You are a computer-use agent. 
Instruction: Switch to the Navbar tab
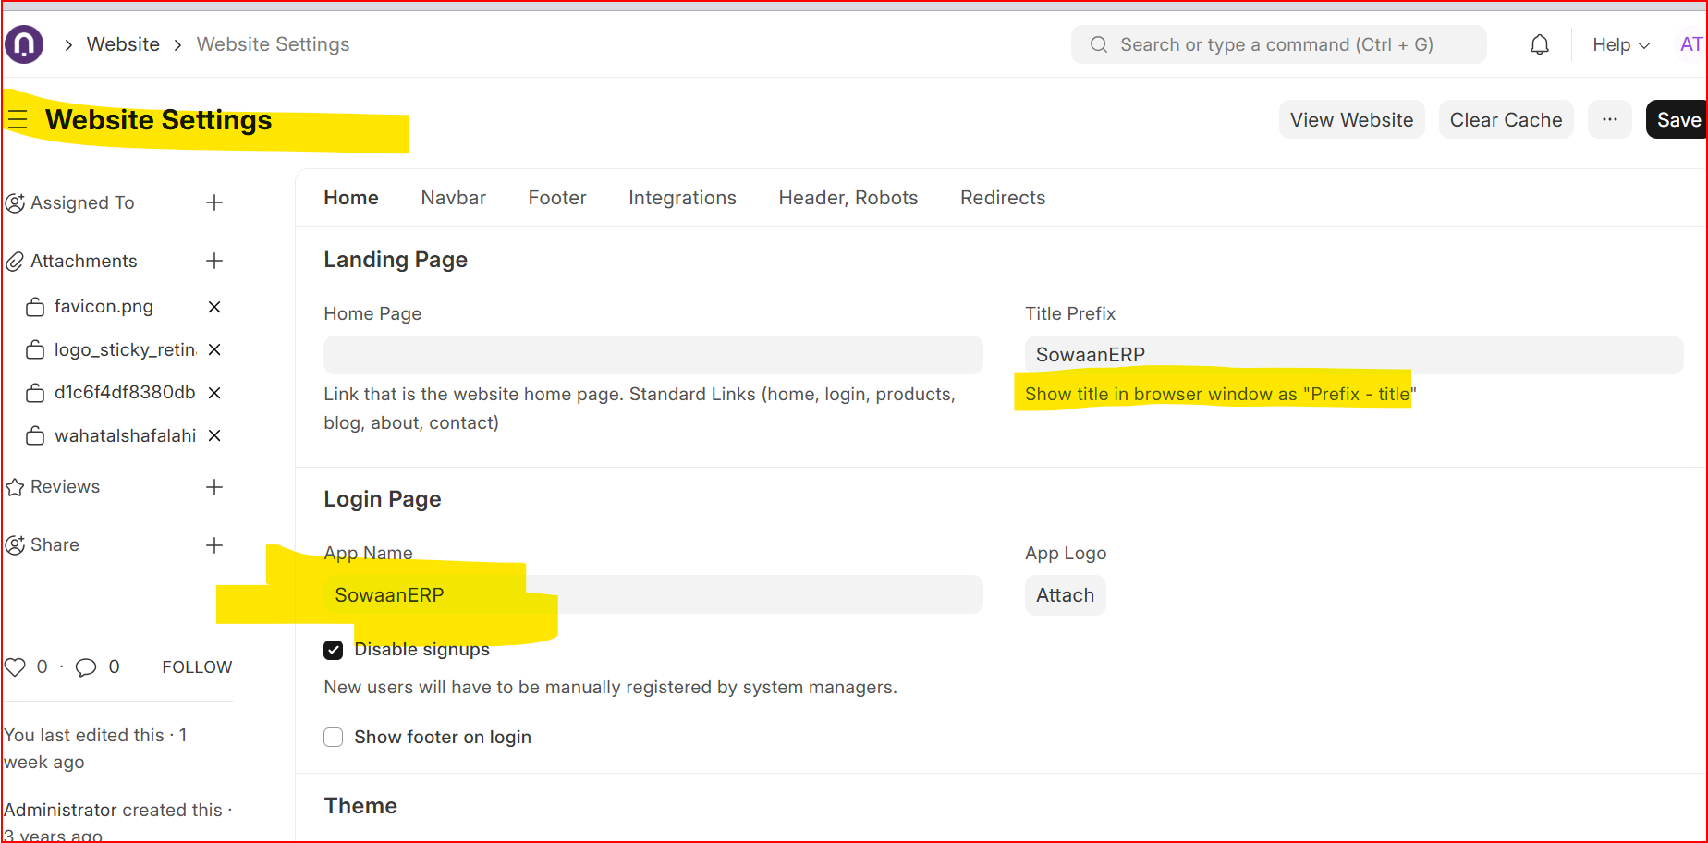coord(454,198)
